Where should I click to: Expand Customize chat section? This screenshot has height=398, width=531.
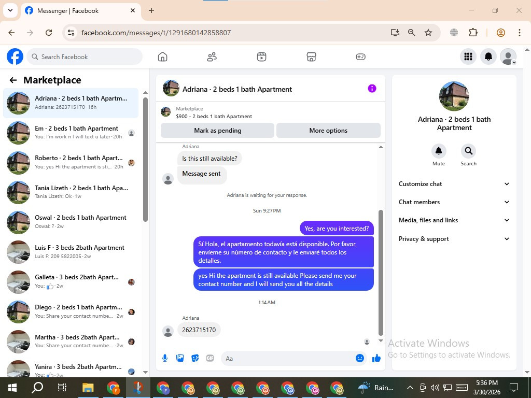tap(454, 184)
